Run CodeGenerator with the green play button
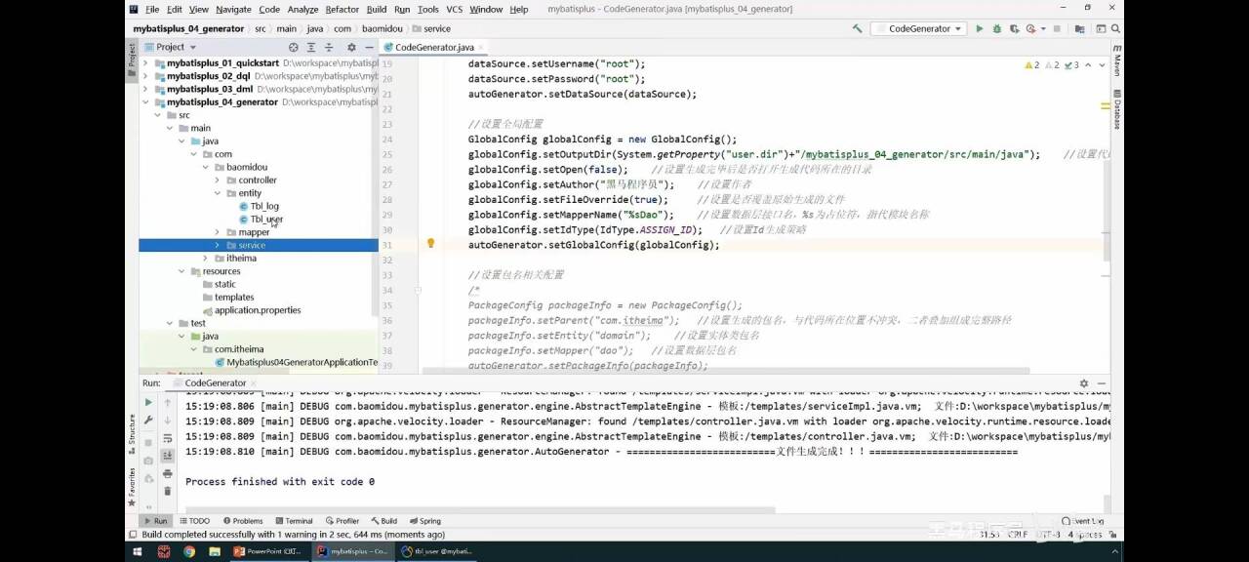Screen dimensions: 1249x562 (980, 29)
